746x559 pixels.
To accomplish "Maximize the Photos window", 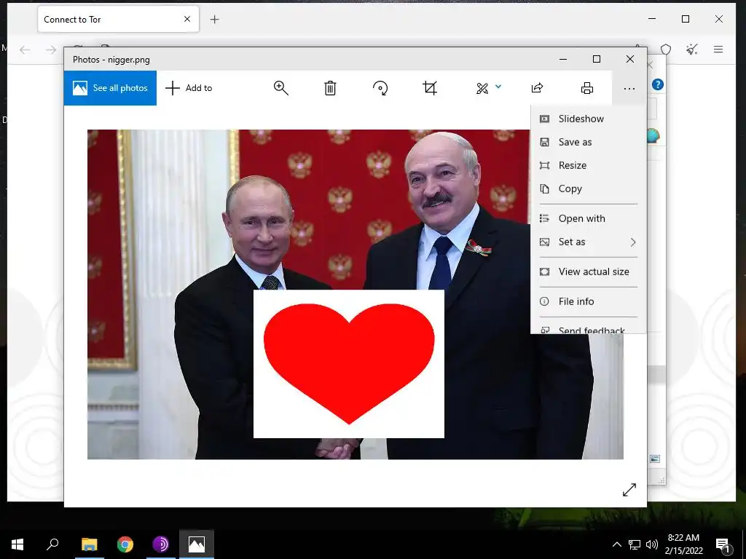I will click(597, 59).
